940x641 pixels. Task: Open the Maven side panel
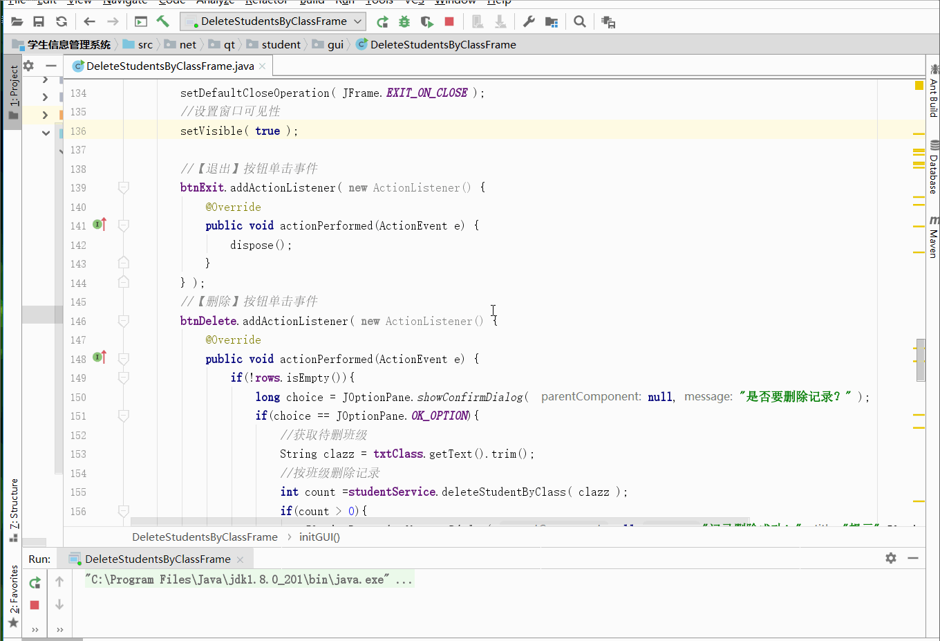point(933,236)
